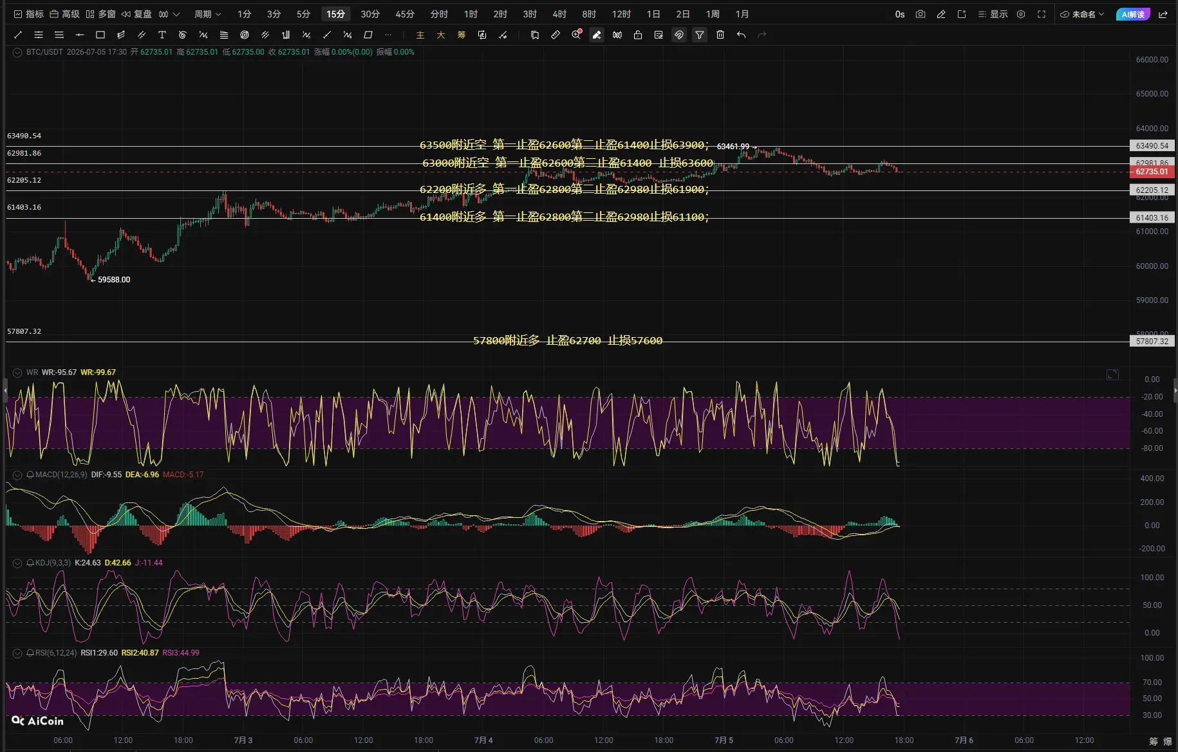Open the 指标 indicators panel
The image size is (1178, 752).
point(28,14)
